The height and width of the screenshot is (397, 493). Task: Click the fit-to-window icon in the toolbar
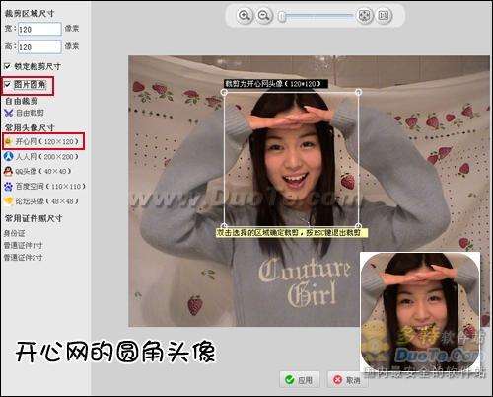(364, 15)
